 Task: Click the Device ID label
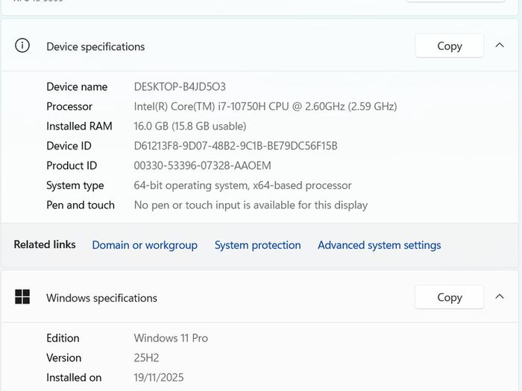click(x=69, y=146)
